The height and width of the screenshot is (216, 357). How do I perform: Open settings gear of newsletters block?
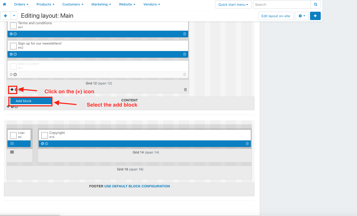11,54
